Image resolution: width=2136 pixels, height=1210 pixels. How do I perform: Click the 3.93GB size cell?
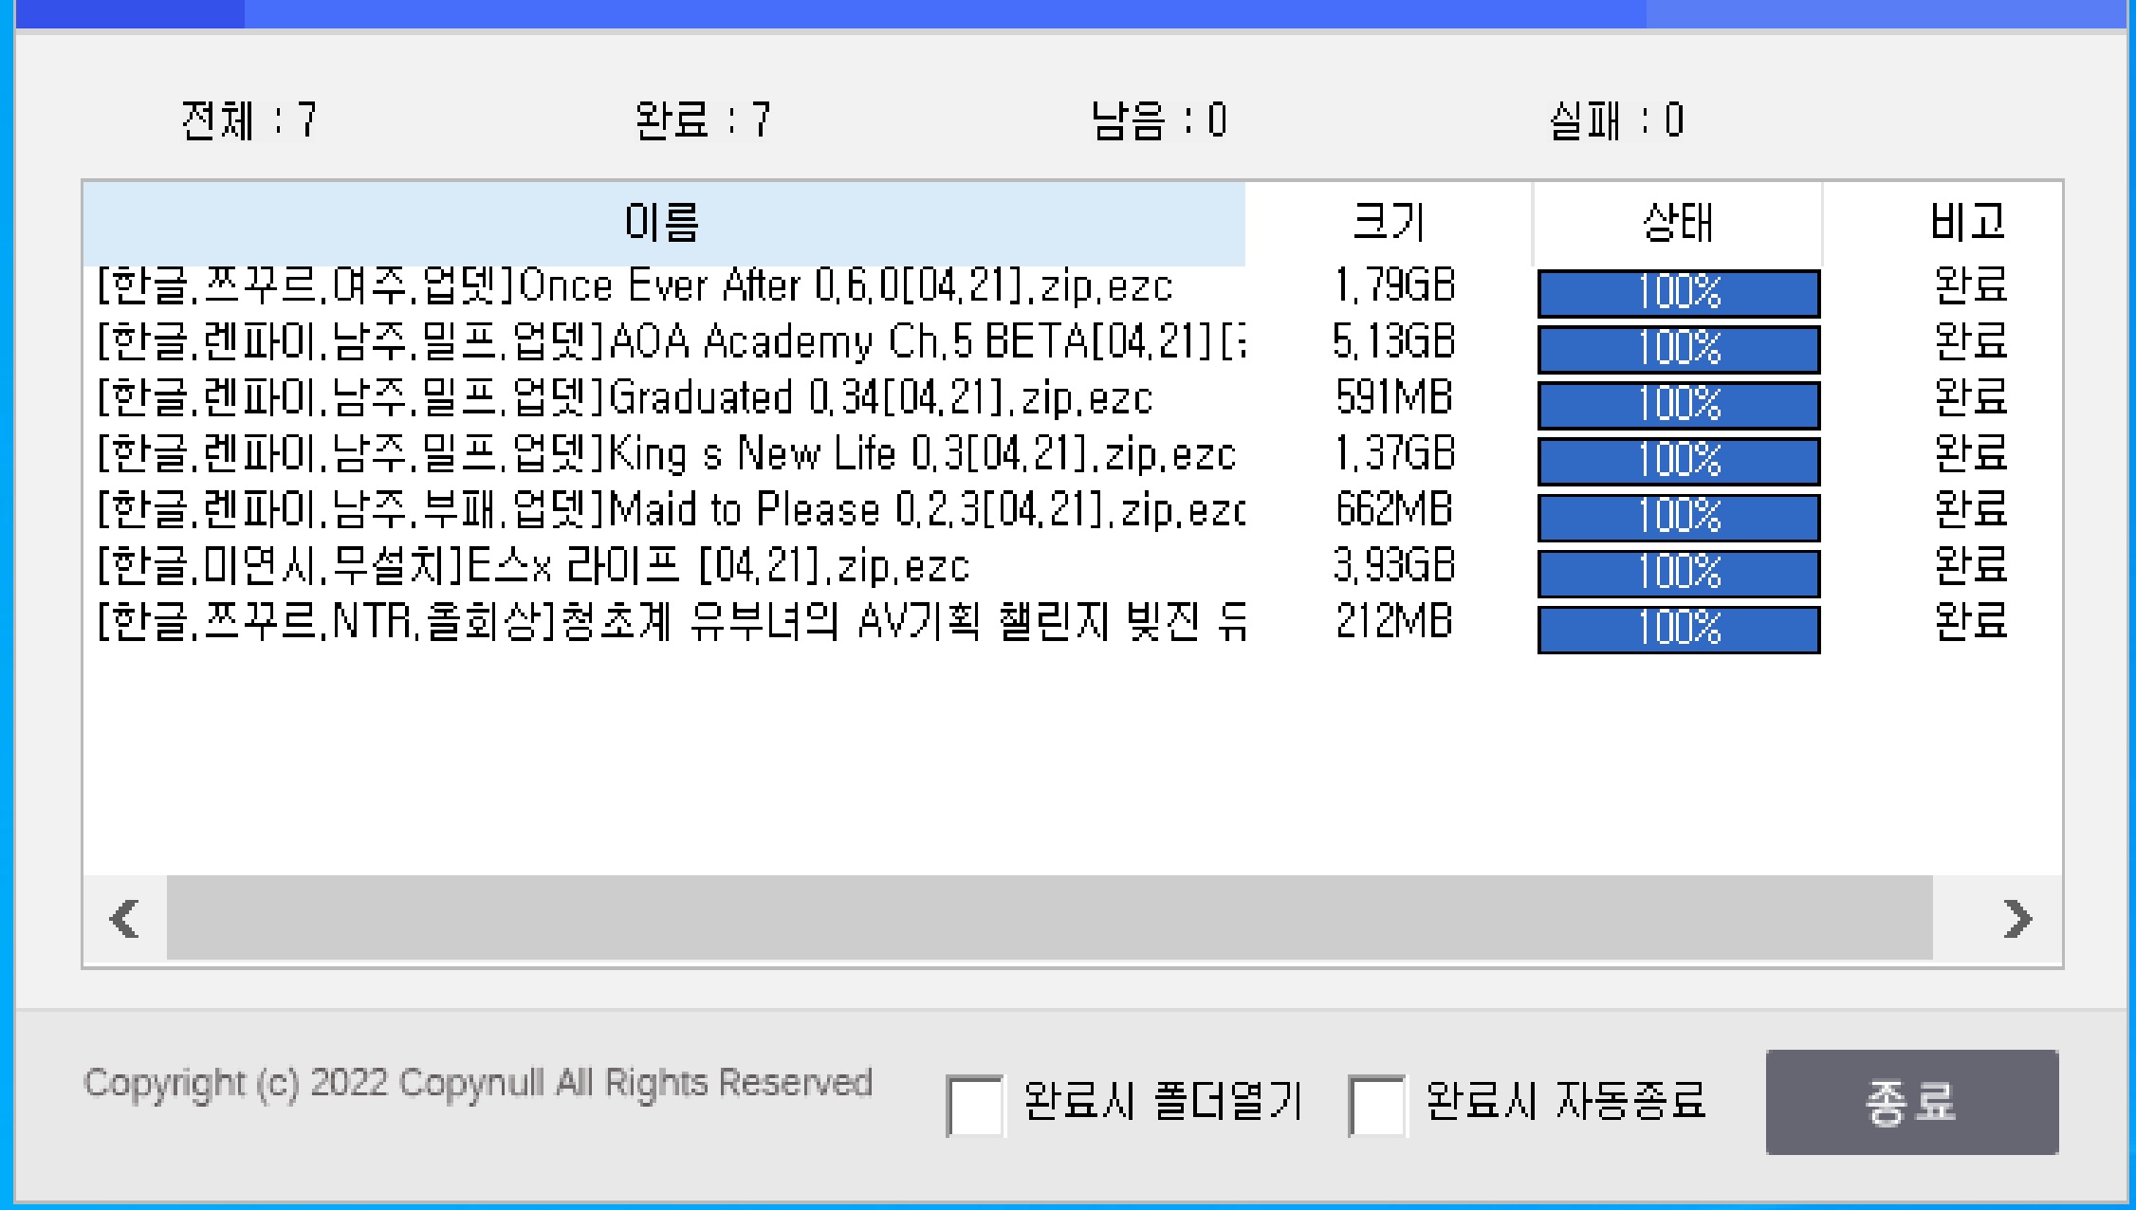click(1393, 565)
